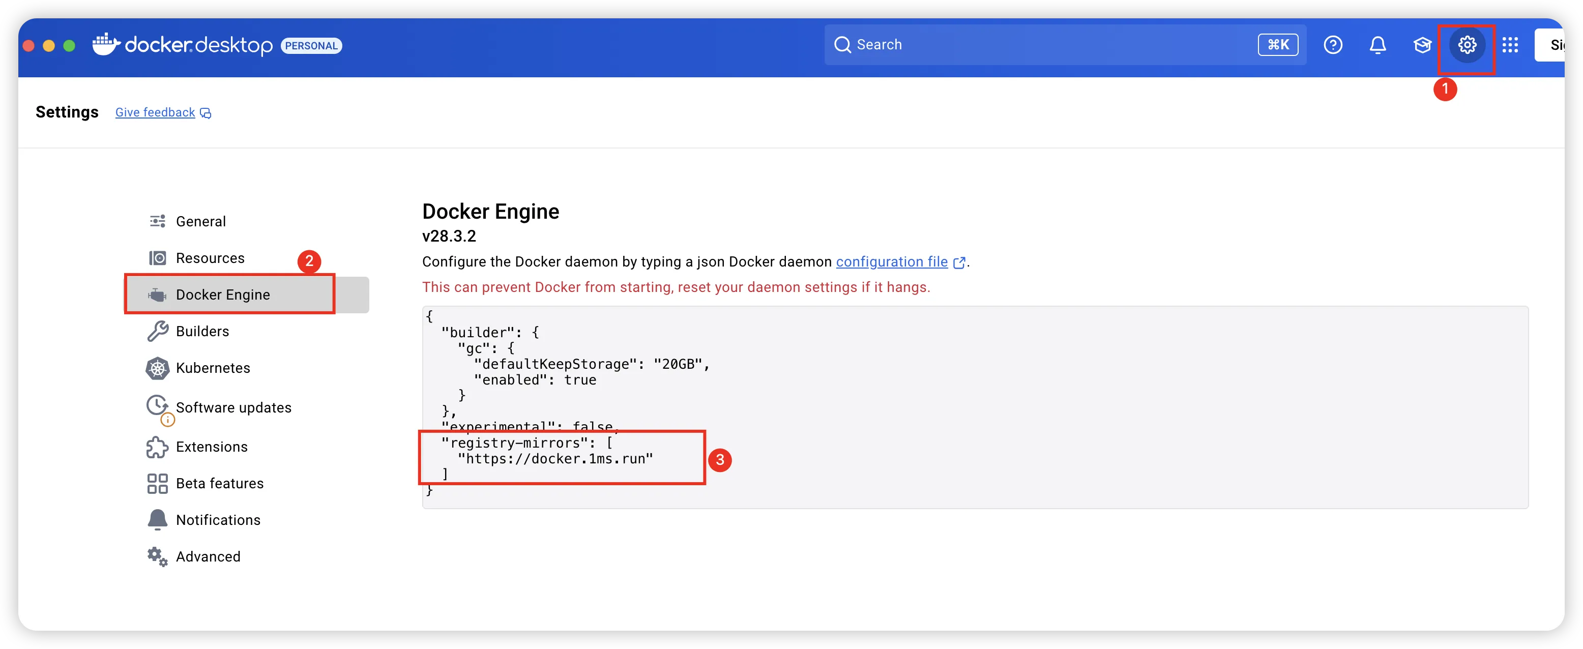Open the Resources settings tab
1583x649 pixels.
247,258
